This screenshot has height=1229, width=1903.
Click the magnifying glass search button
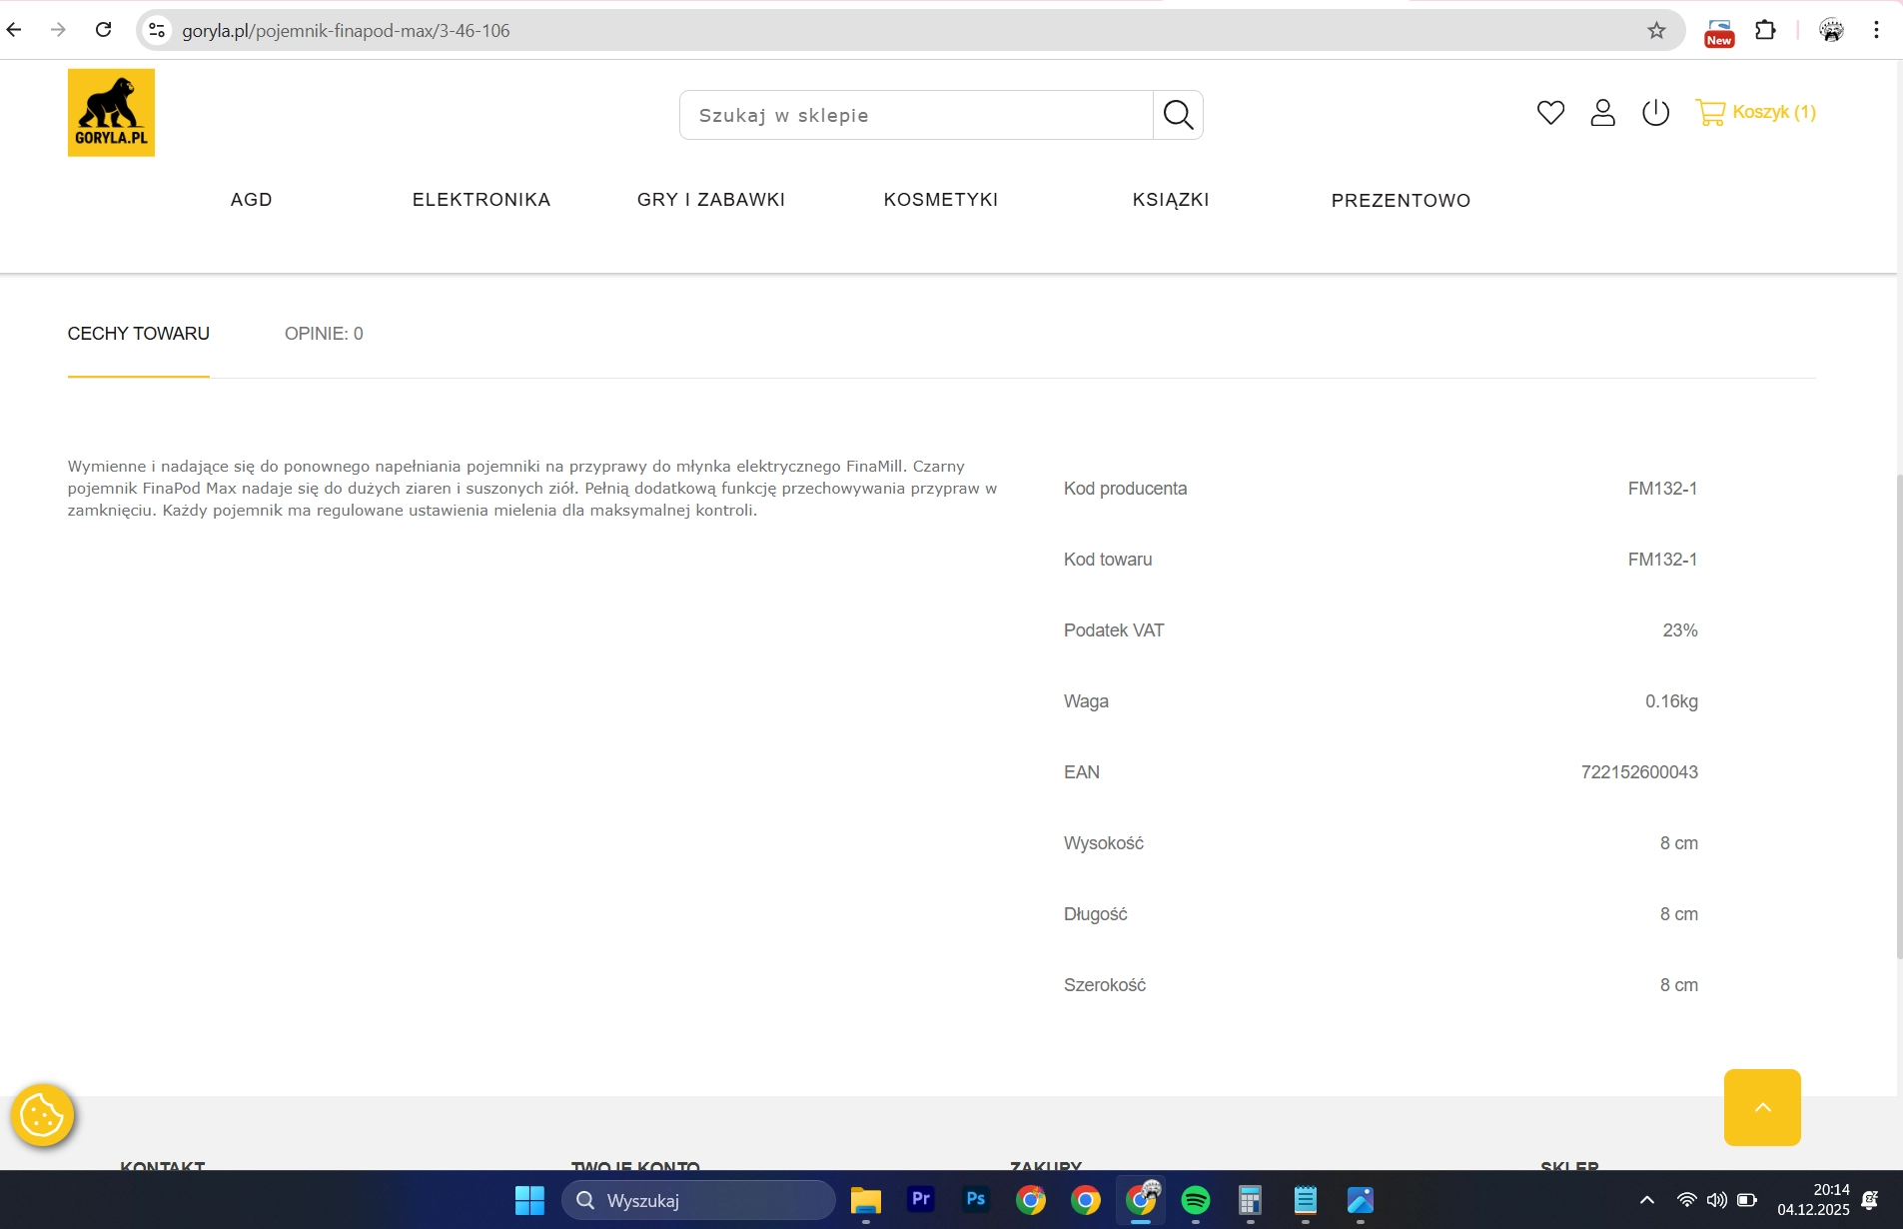[1178, 115]
